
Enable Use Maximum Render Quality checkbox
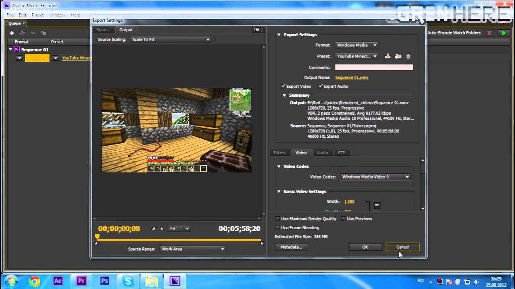point(277,219)
